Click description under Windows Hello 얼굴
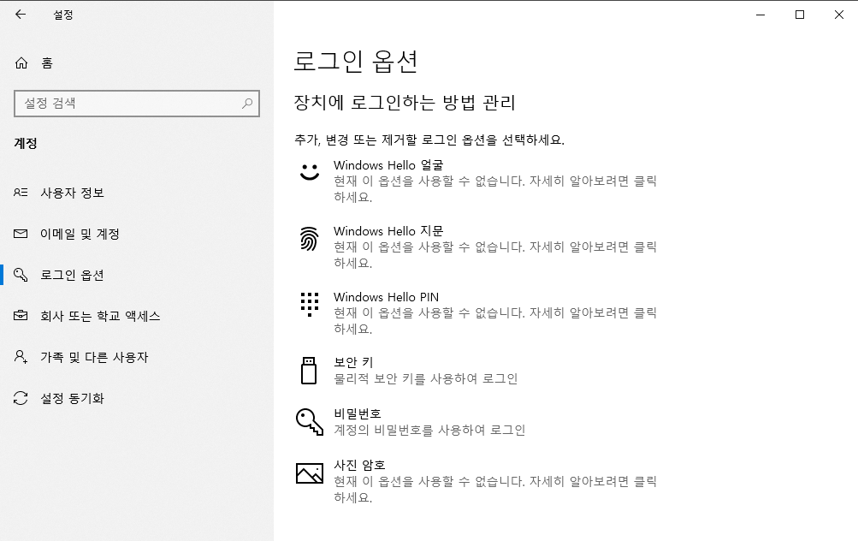The width and height of the screenshot is (858, 541). pyautogui.click(x=495, y=189)
